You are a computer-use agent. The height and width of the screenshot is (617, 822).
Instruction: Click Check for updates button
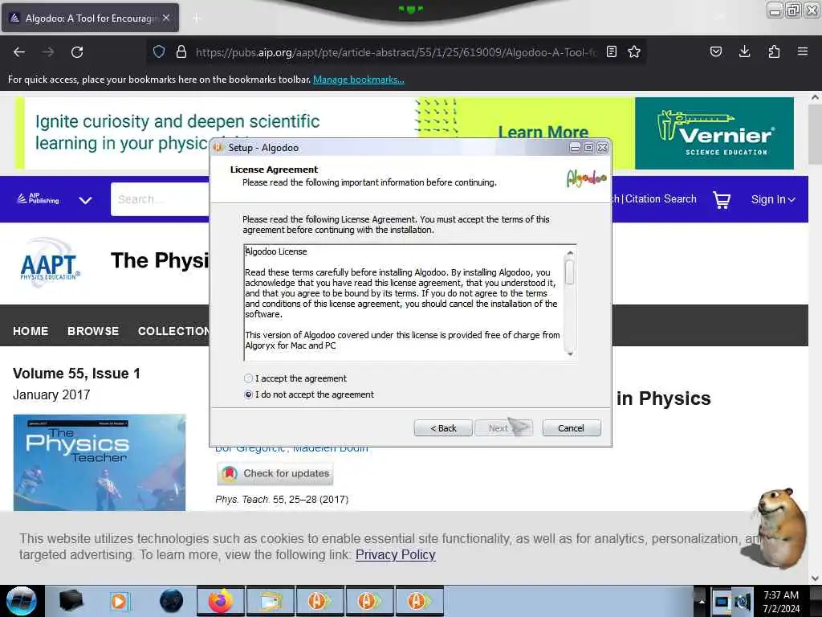pyautogui.click(x=275, y=473)
